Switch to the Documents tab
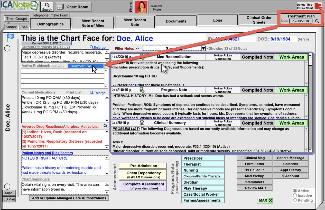This screenshot has width=325, height=210. 176,21
